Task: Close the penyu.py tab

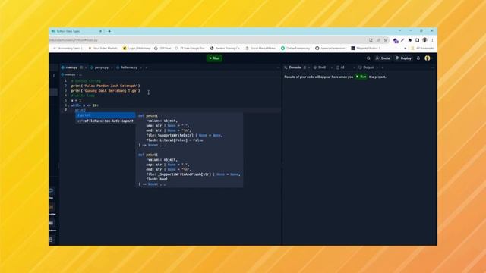Action: coord(112,67)
